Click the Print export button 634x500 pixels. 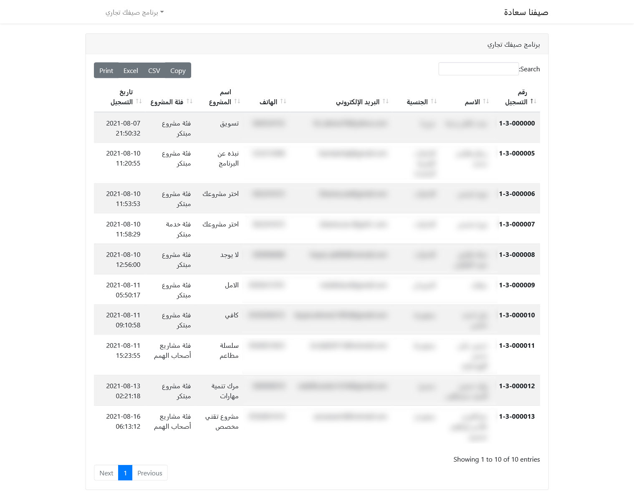pos(106,70)
